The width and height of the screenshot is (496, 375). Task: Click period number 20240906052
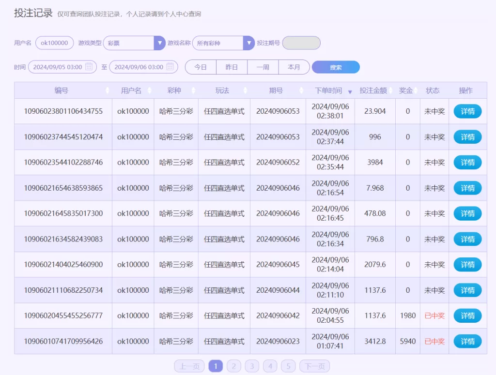tap(278, 163)
